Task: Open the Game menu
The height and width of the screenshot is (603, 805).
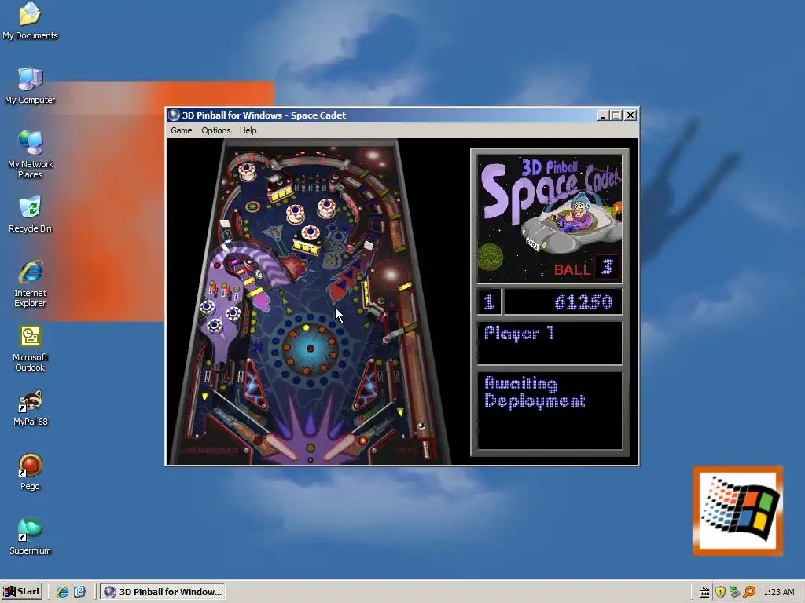Action: click(182, 130)
